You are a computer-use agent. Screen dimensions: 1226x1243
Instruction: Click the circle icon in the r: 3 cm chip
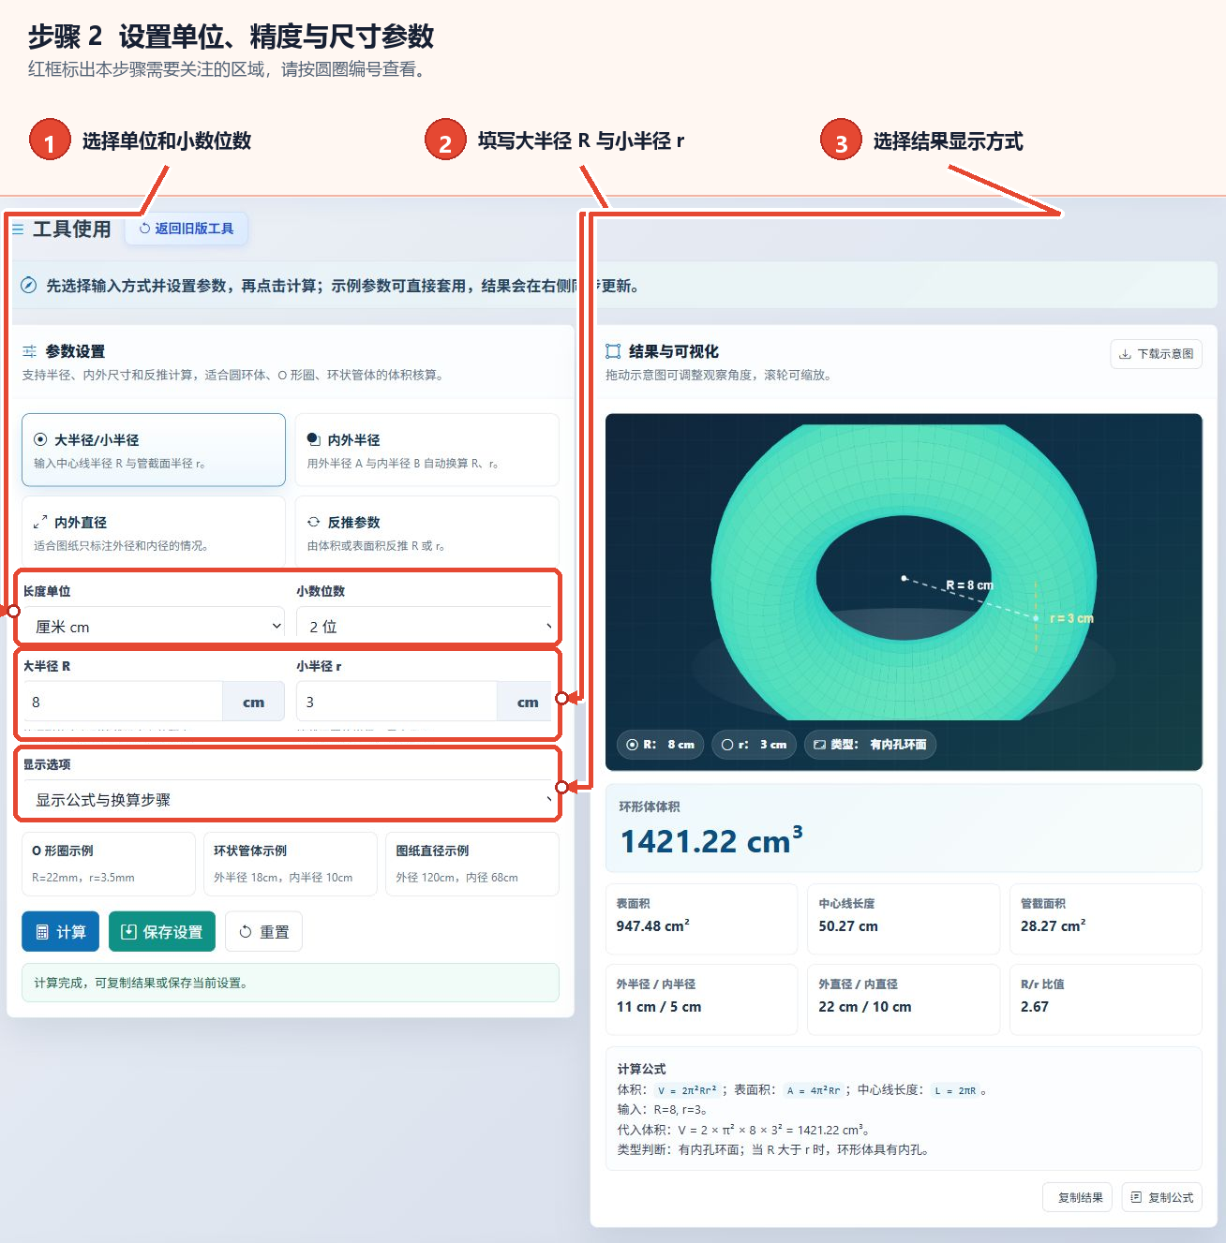coord(727,745)
